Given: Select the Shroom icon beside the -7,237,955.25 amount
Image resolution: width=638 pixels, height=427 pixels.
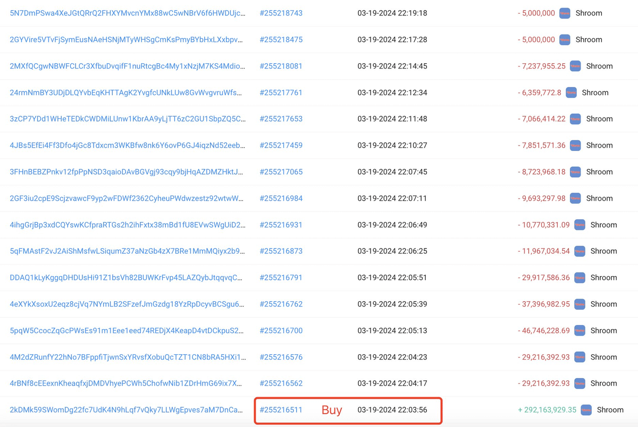Looking at the screenshot, I should tap(575, 66).
